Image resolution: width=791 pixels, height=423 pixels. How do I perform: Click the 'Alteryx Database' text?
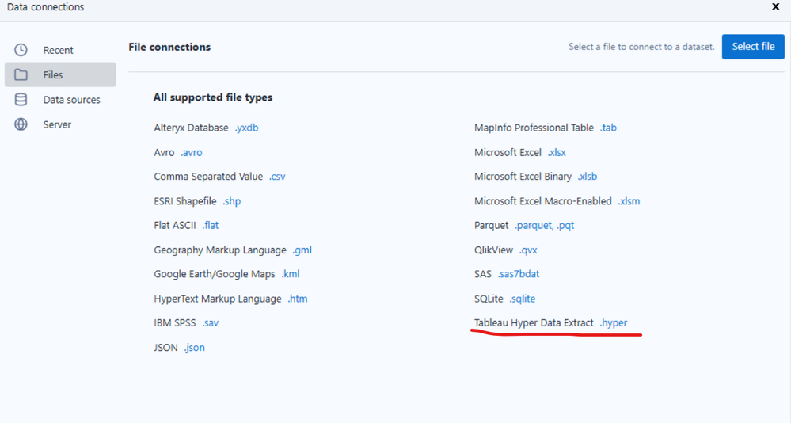tap(191, 128)
